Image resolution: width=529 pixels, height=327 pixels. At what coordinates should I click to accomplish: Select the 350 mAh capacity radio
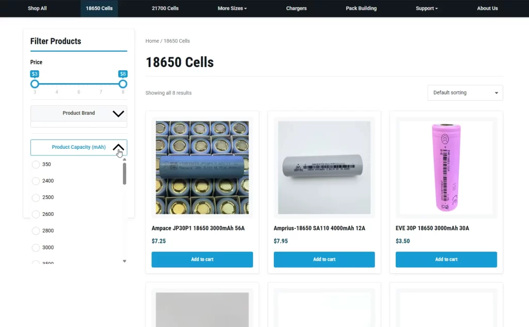[x=36, y=164]
